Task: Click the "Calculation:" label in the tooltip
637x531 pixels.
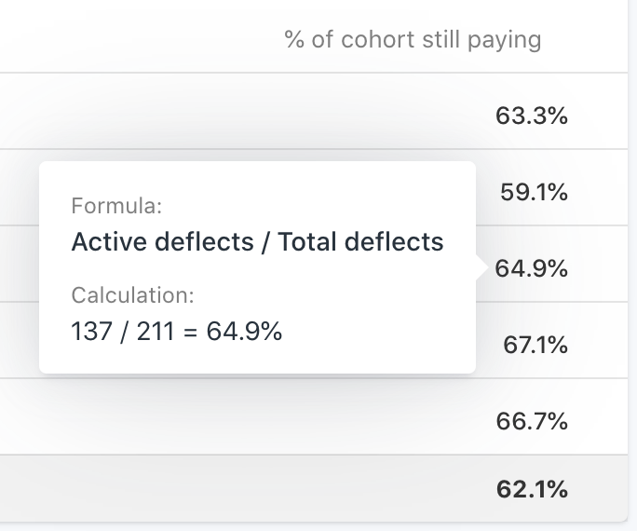Action: coord(132,295)
